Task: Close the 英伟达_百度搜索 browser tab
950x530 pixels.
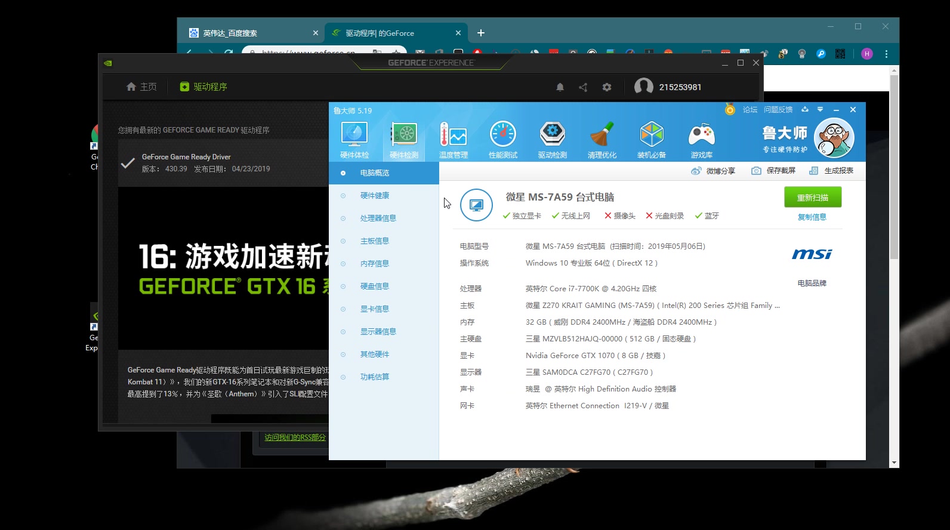Action: point(316,33)
